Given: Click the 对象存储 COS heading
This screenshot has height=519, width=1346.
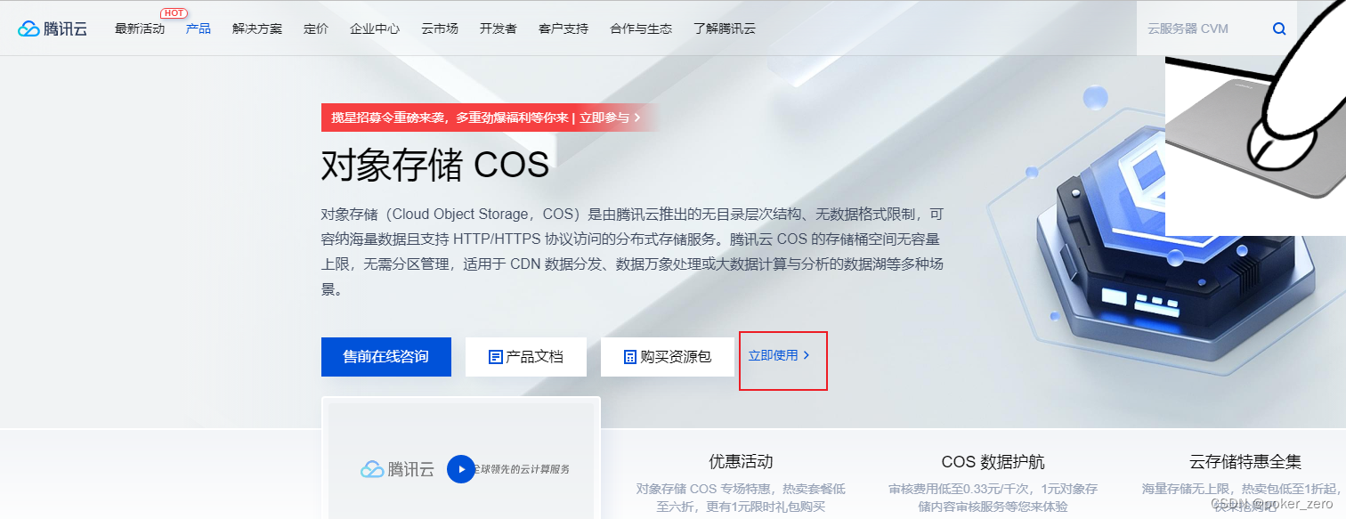Looking at the screenshot, I should (435, 166).
